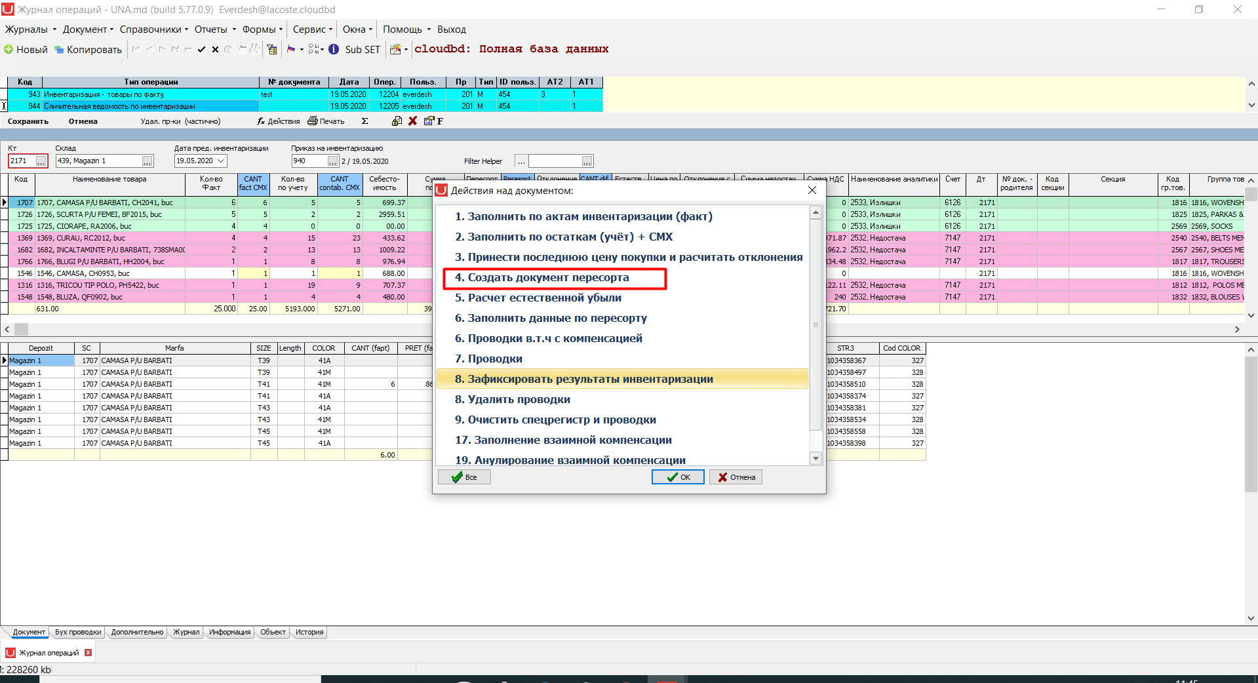Image resolution: width=1258 pixels, height=683 pixels.
Task: Click OK in the Действия над документом dialog
Action: coord(678,477)
